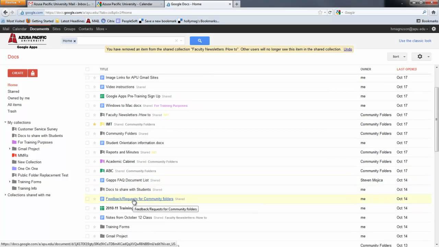Viewport: 439px width, 247px height.
Task: Open the search options dropdown arrow
Action: (x=182, y=40)
